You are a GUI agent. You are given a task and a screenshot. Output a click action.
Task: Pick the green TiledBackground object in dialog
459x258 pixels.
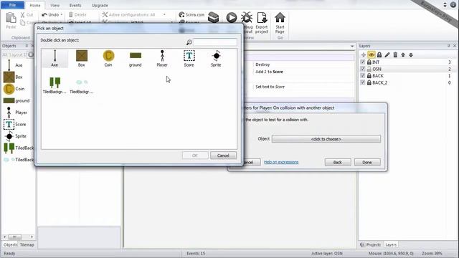point(55,85)
